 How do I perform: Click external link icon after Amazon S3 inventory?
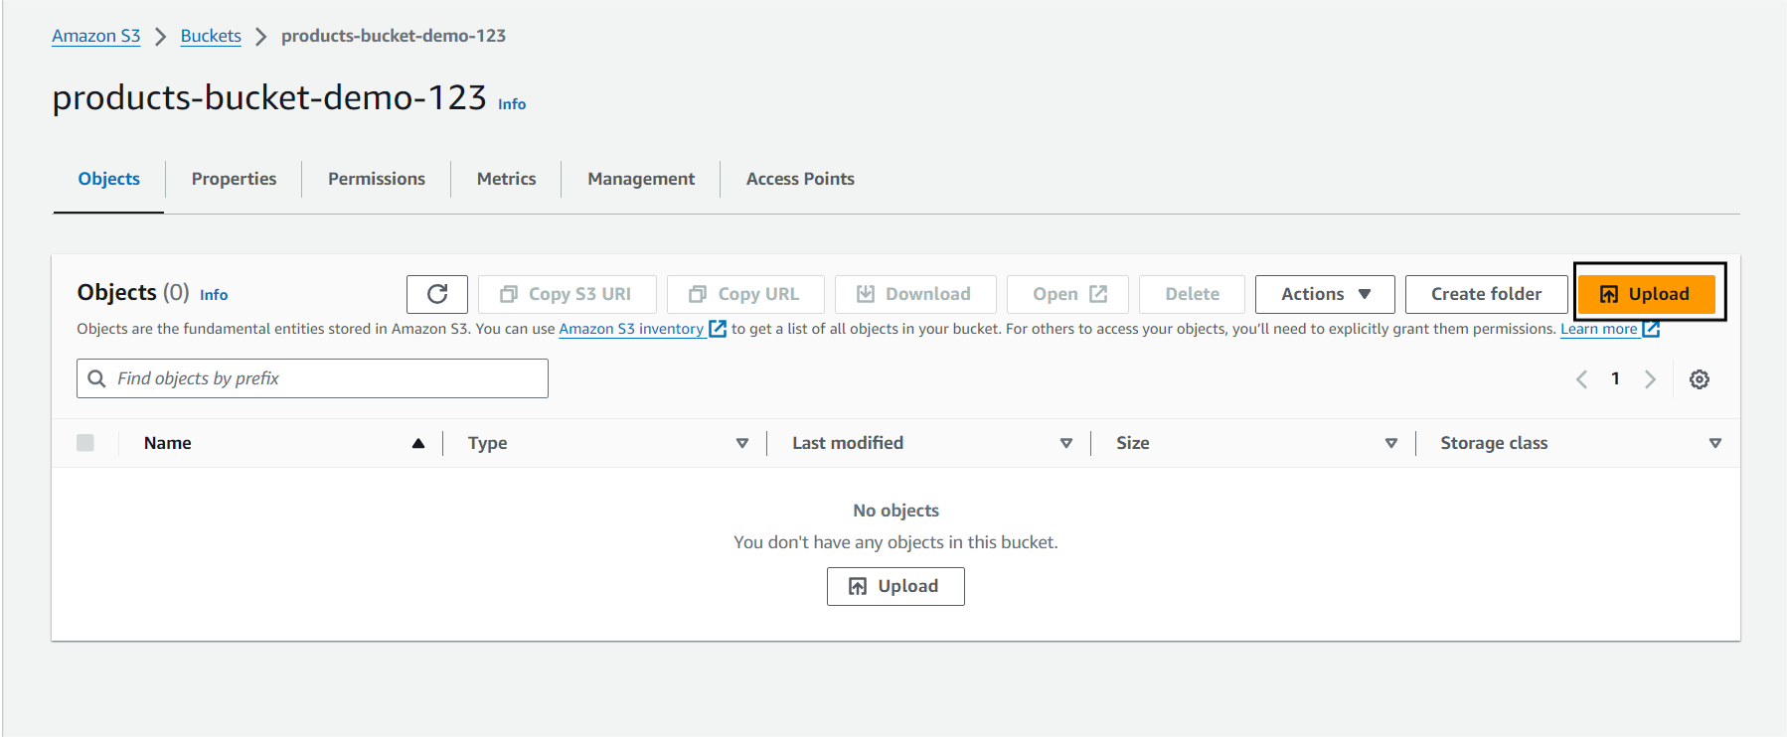click(718, 329)
